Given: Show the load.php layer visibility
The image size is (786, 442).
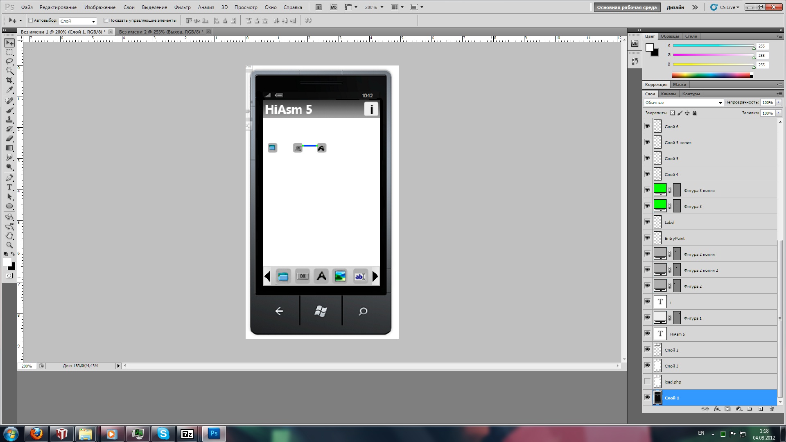Looking at the screenshot, I should pos(647,382).
